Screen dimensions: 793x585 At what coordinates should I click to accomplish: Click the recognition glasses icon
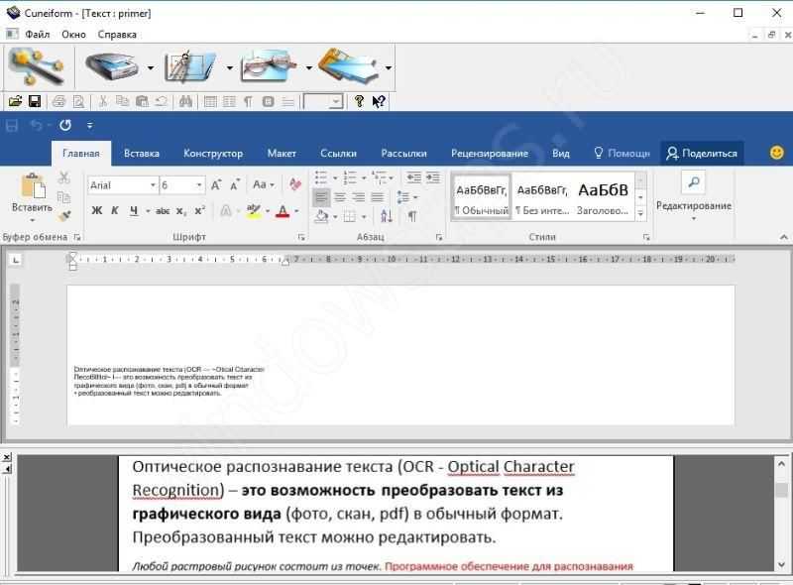[x=270, y=66]
